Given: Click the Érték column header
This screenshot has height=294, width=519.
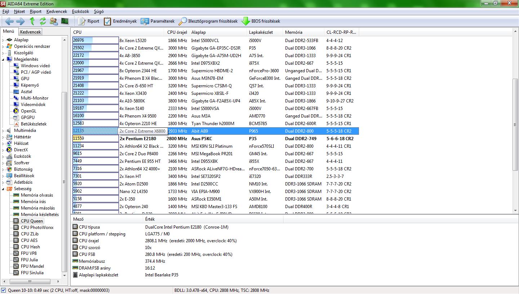Looking at the screenshot, I should click(213, 219).
